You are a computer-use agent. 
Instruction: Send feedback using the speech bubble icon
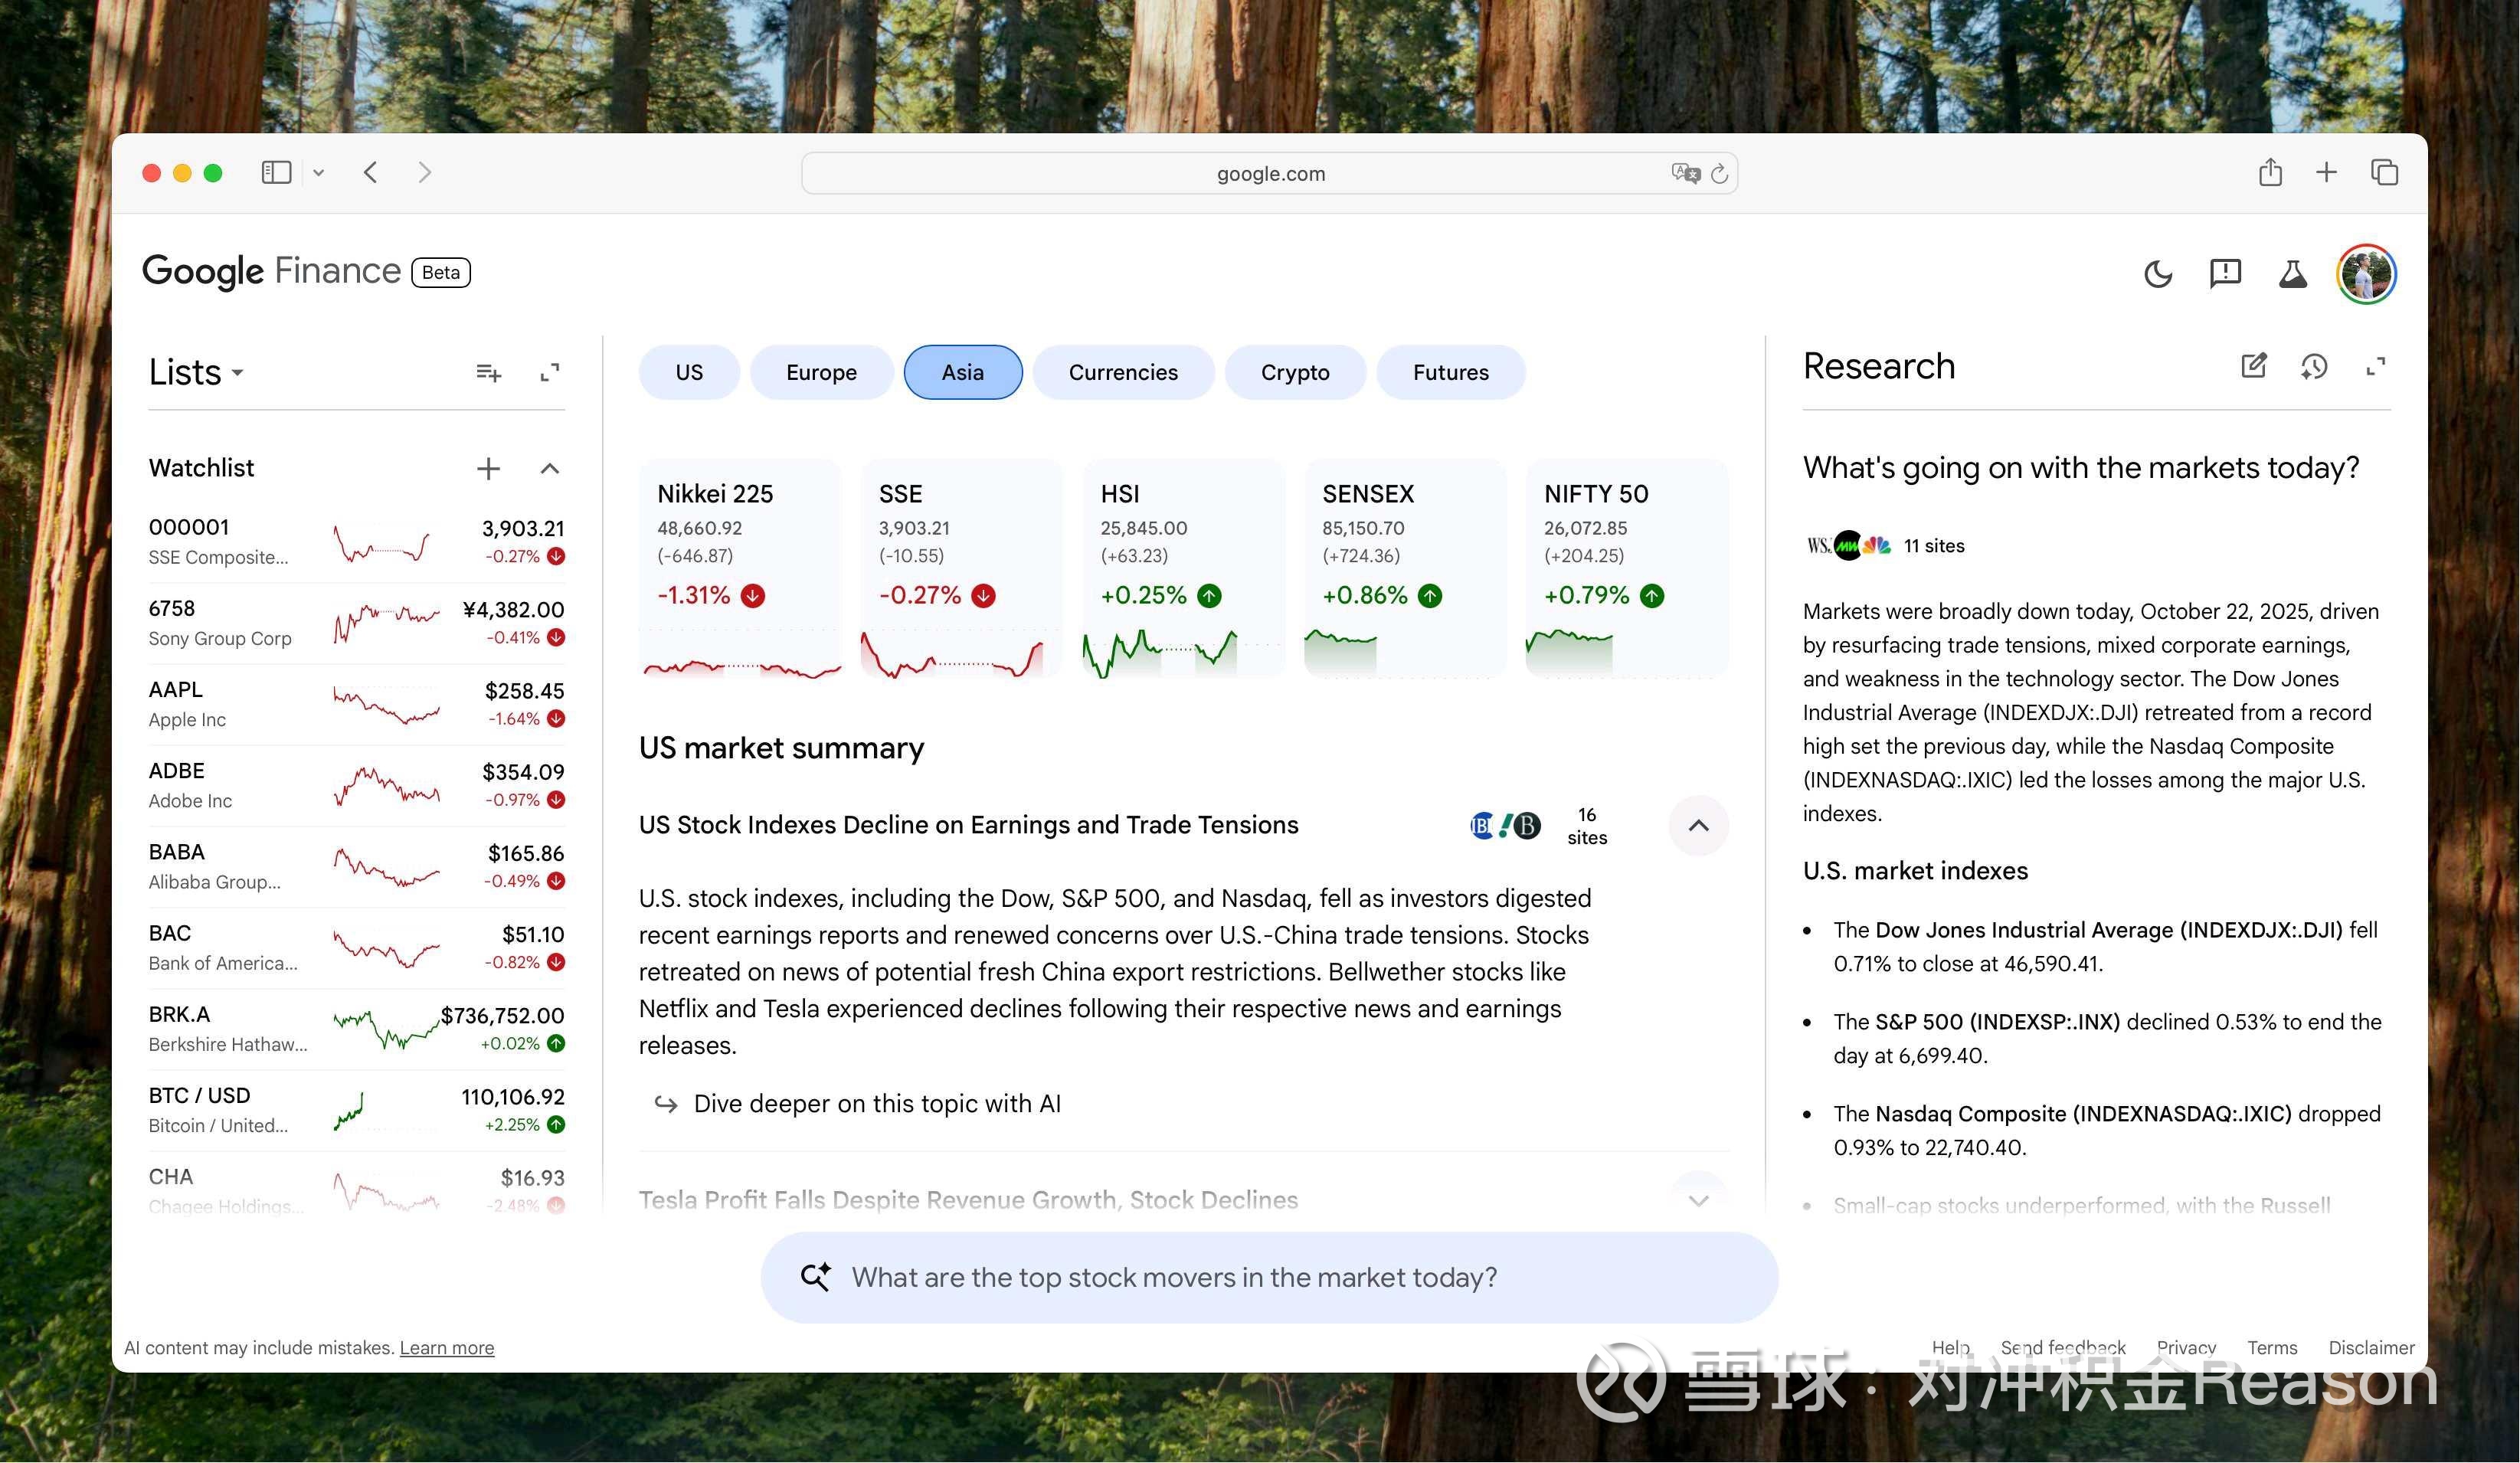click(2225, 273)
